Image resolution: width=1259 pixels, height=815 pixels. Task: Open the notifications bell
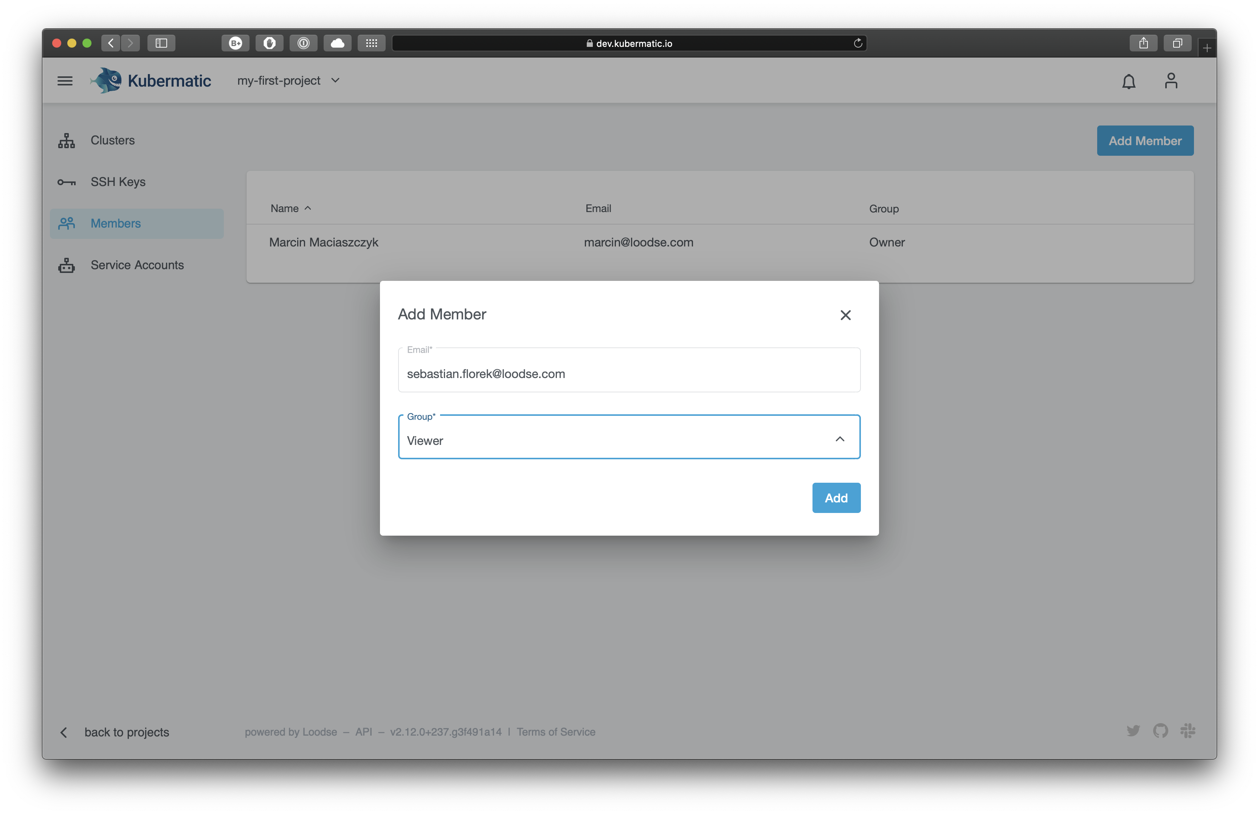1128,81
